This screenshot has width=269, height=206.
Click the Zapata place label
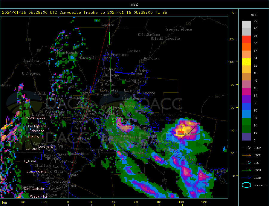pos(73,175)
